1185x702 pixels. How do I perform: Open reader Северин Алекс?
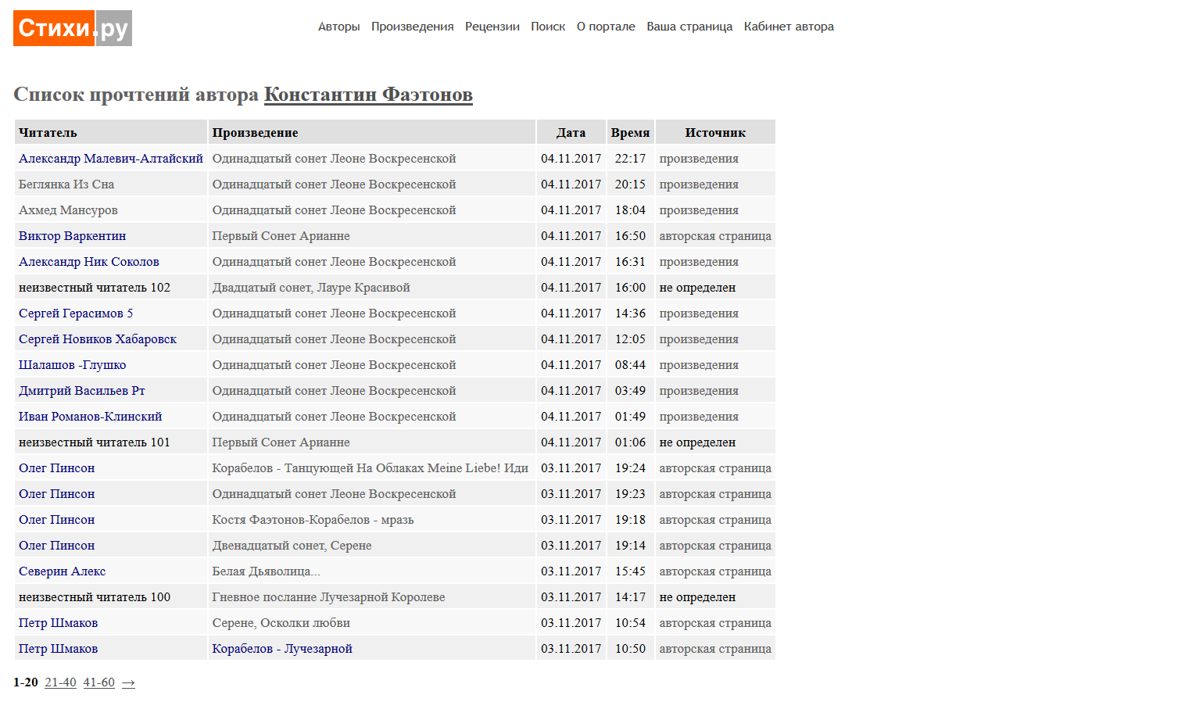(x=62, y=571)
